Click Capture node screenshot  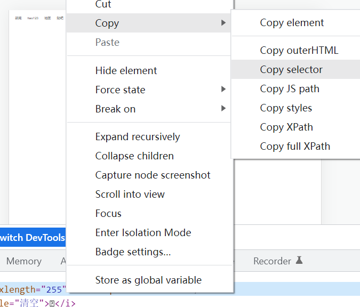click(153, 175)
